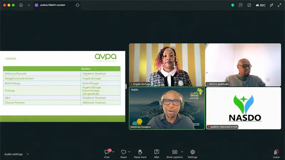Open the Q&A panel
Image resolution: width=285 pixels, height=160 pixels.
(x=156, y=154)
